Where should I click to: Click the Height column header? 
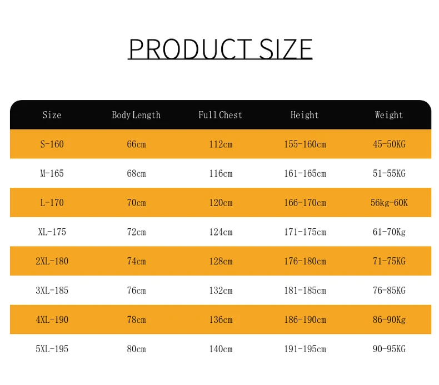tap(305, 115)
